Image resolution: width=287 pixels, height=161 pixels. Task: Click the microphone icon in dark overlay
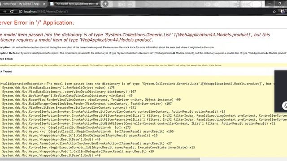click(x=285, y=106)
